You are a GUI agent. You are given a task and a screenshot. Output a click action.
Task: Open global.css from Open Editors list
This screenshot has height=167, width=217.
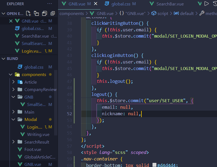29,29
